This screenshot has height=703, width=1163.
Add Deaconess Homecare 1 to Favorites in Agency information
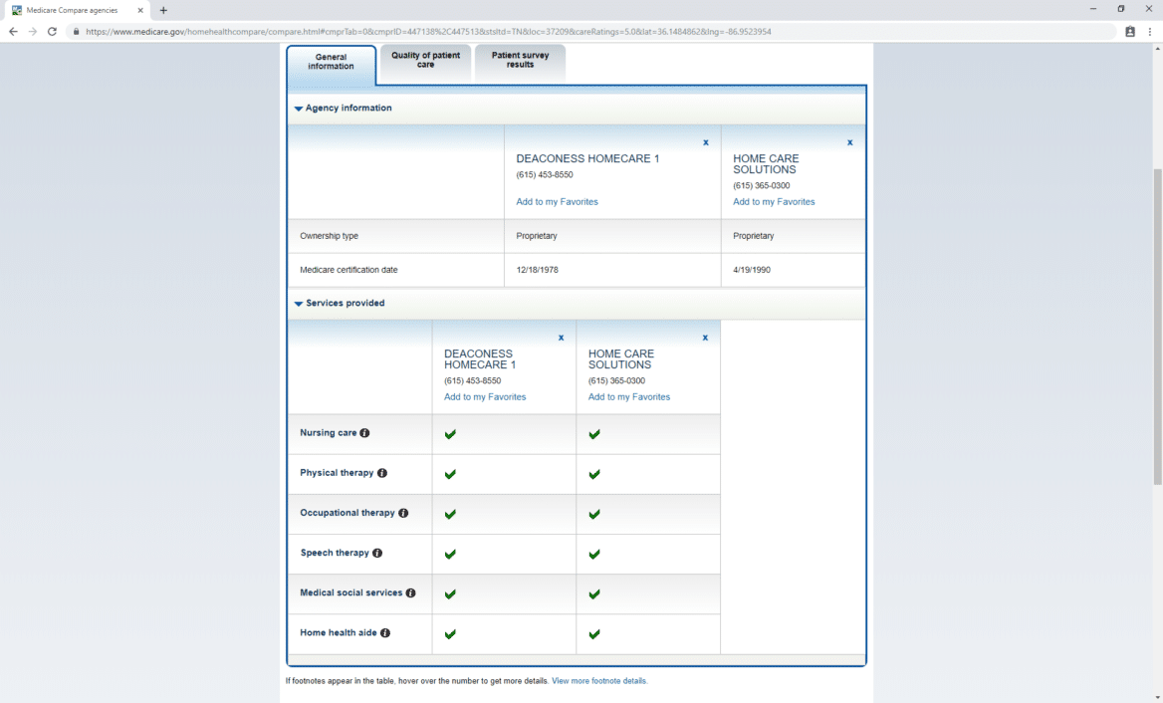[557, 202]
